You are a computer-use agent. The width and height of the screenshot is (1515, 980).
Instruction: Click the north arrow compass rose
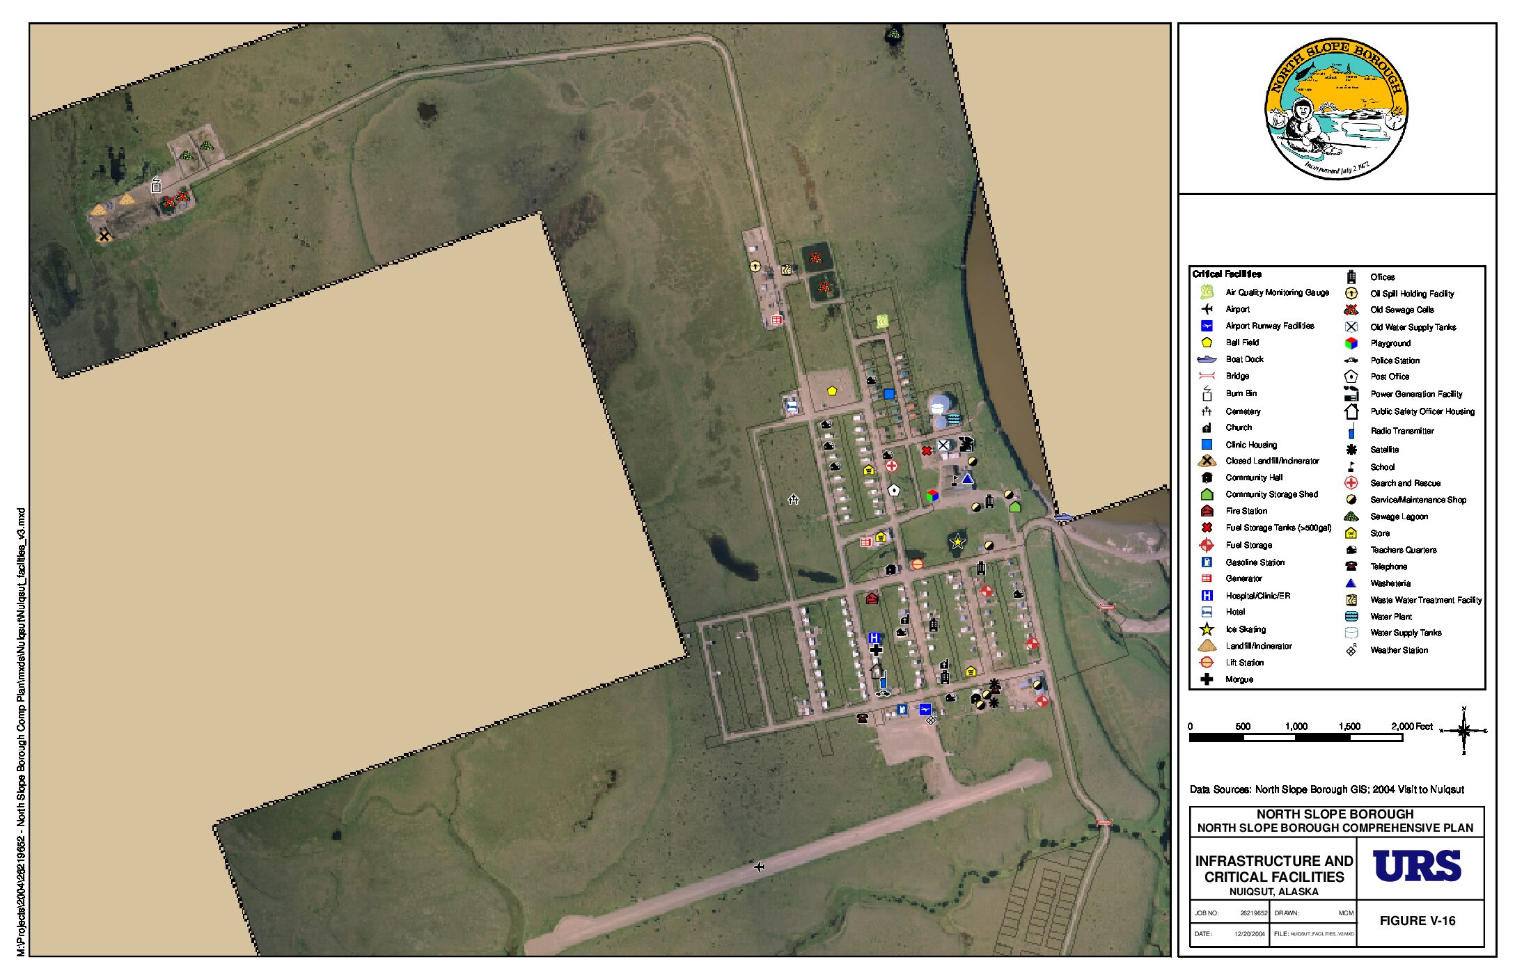tap(1463, 731)
